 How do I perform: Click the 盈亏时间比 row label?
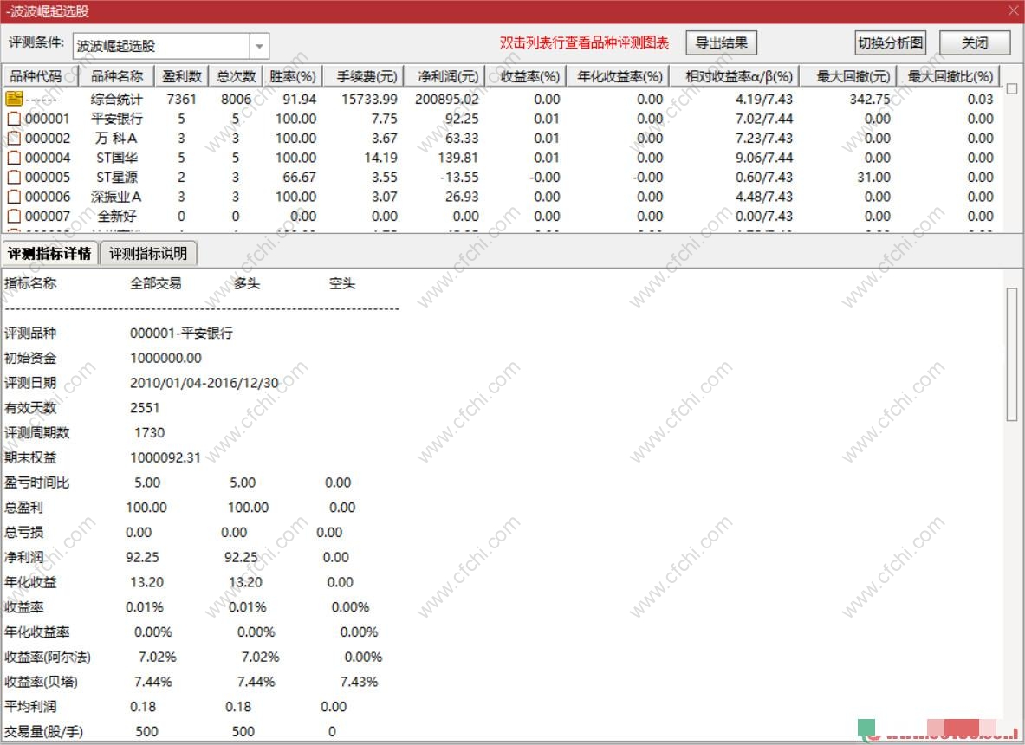36,483
